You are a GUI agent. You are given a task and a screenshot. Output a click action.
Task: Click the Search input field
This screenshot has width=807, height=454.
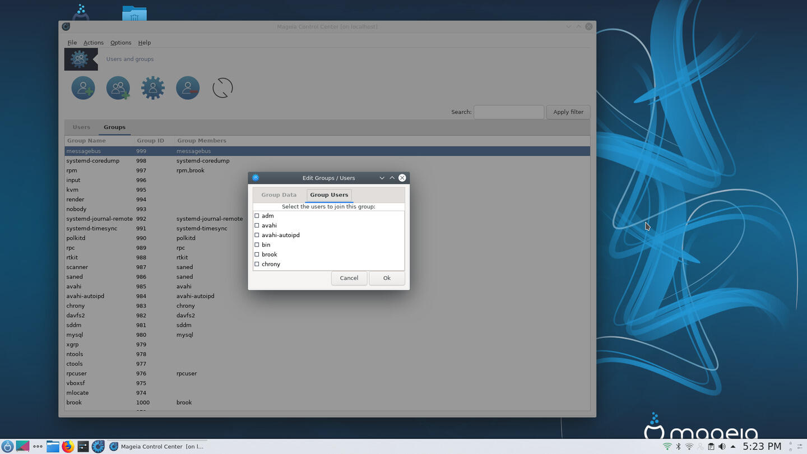(x=509, y=112)
